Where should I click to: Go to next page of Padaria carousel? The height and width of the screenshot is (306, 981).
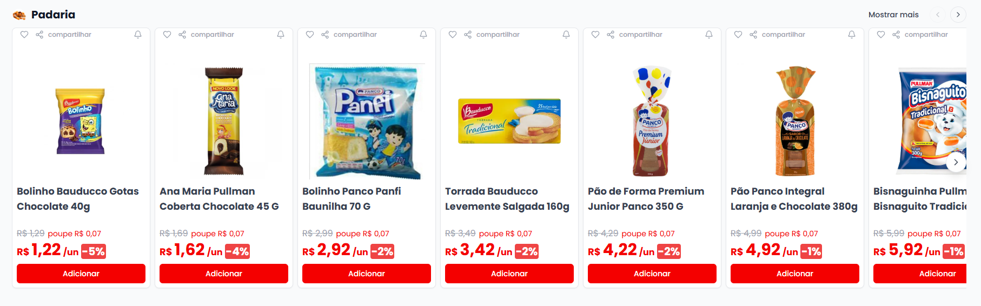(x=958, y=15)
